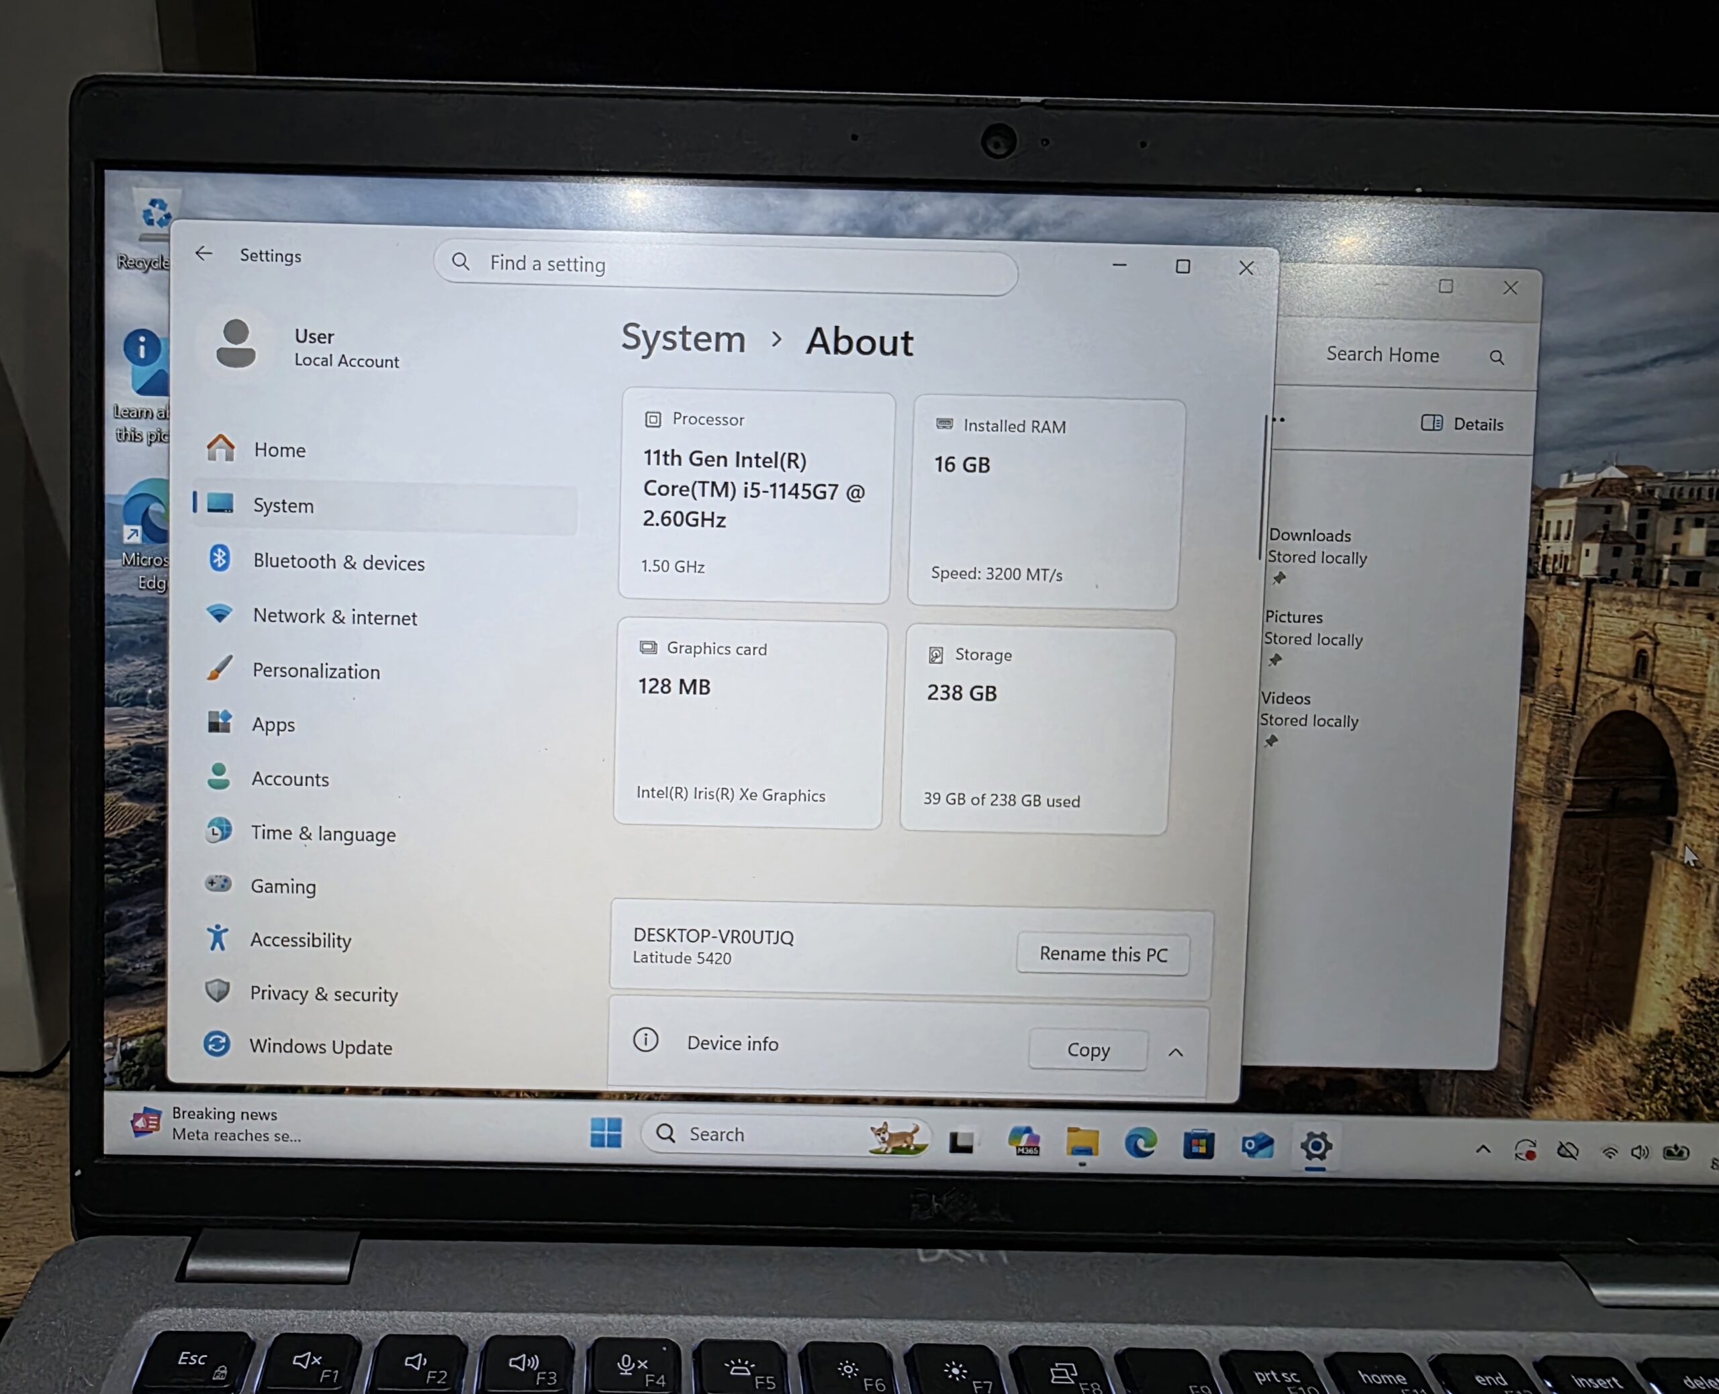
Task: Open the Videos folder in File Explorer
Action: pos(1309,710)
